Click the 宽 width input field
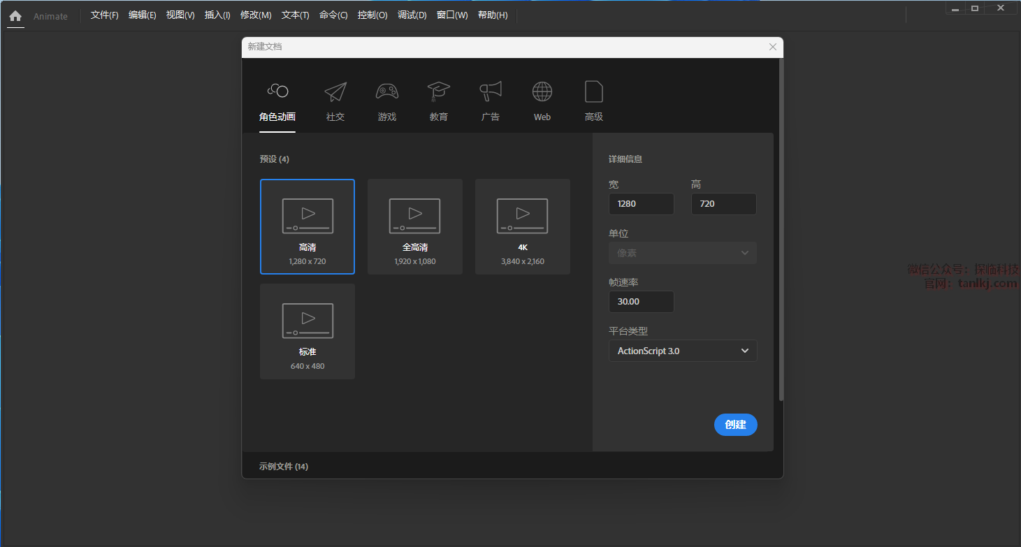The width and height of the screenshot is (1021, 547). [x=641, y=204]
